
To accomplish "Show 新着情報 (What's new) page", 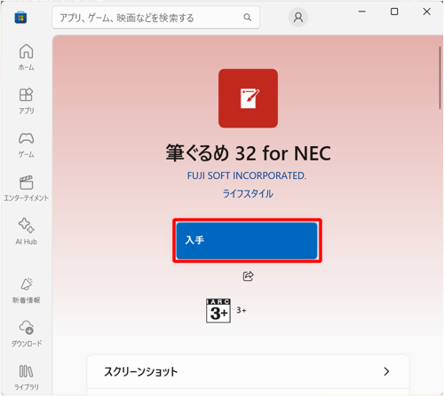I will [x=27, y=291].
